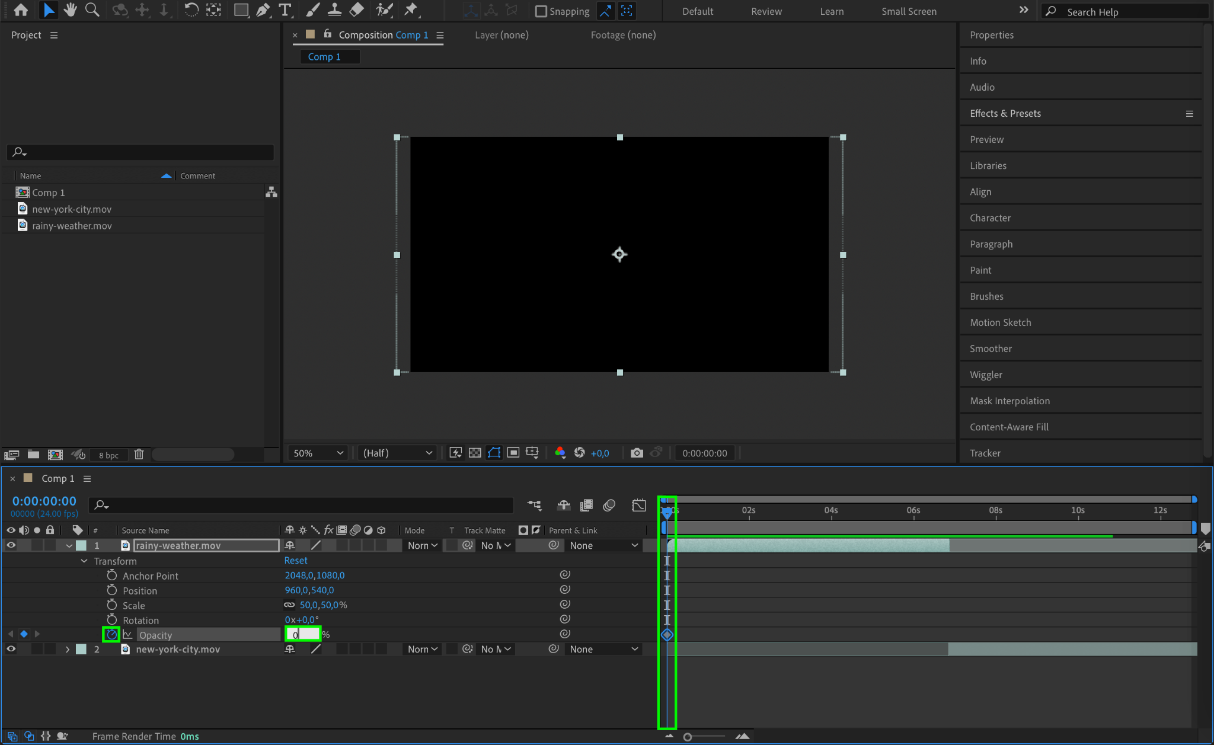Open the Graph Editor button
The height and width of the screenshot is (745, 1214).
pyautogui.click(x=639, y=505)
